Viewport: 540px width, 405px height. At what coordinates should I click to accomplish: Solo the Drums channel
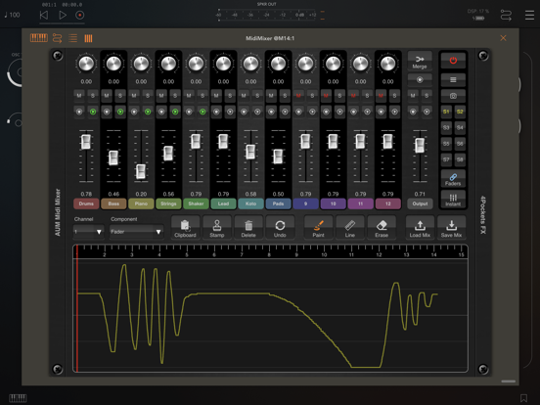(x=93, y=96)
